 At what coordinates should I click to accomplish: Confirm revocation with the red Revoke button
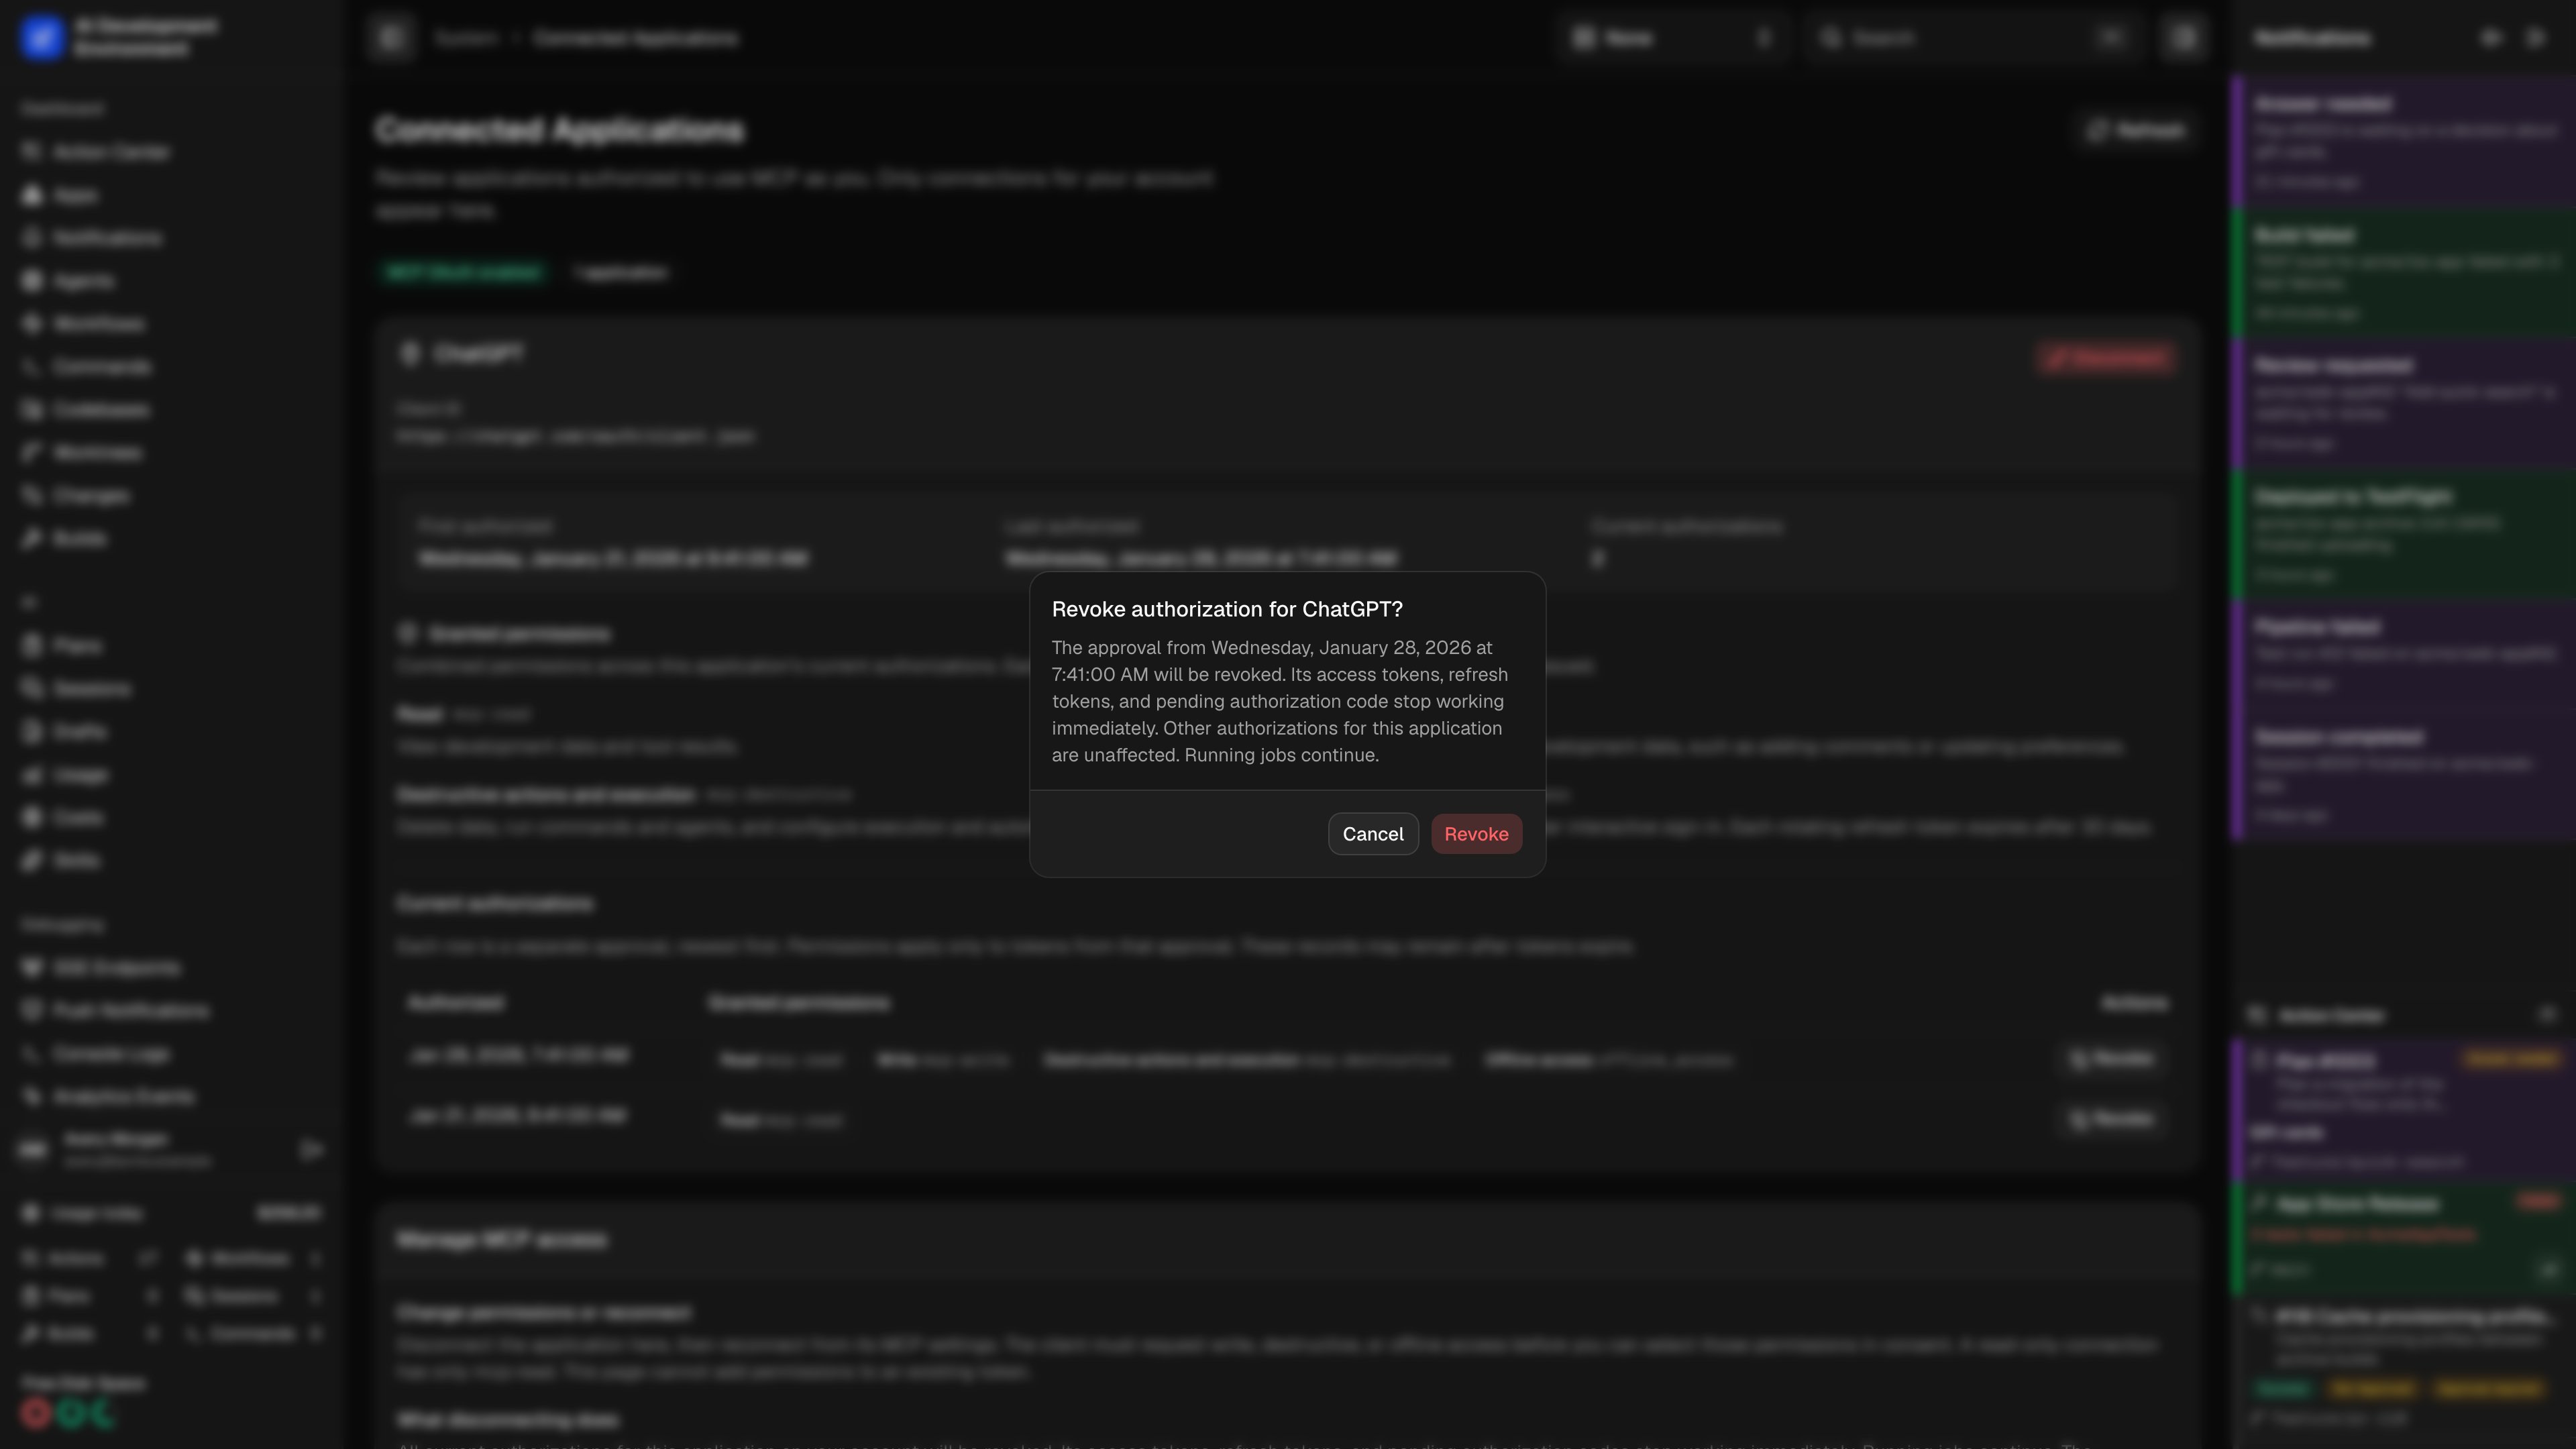pos(1476,834)
